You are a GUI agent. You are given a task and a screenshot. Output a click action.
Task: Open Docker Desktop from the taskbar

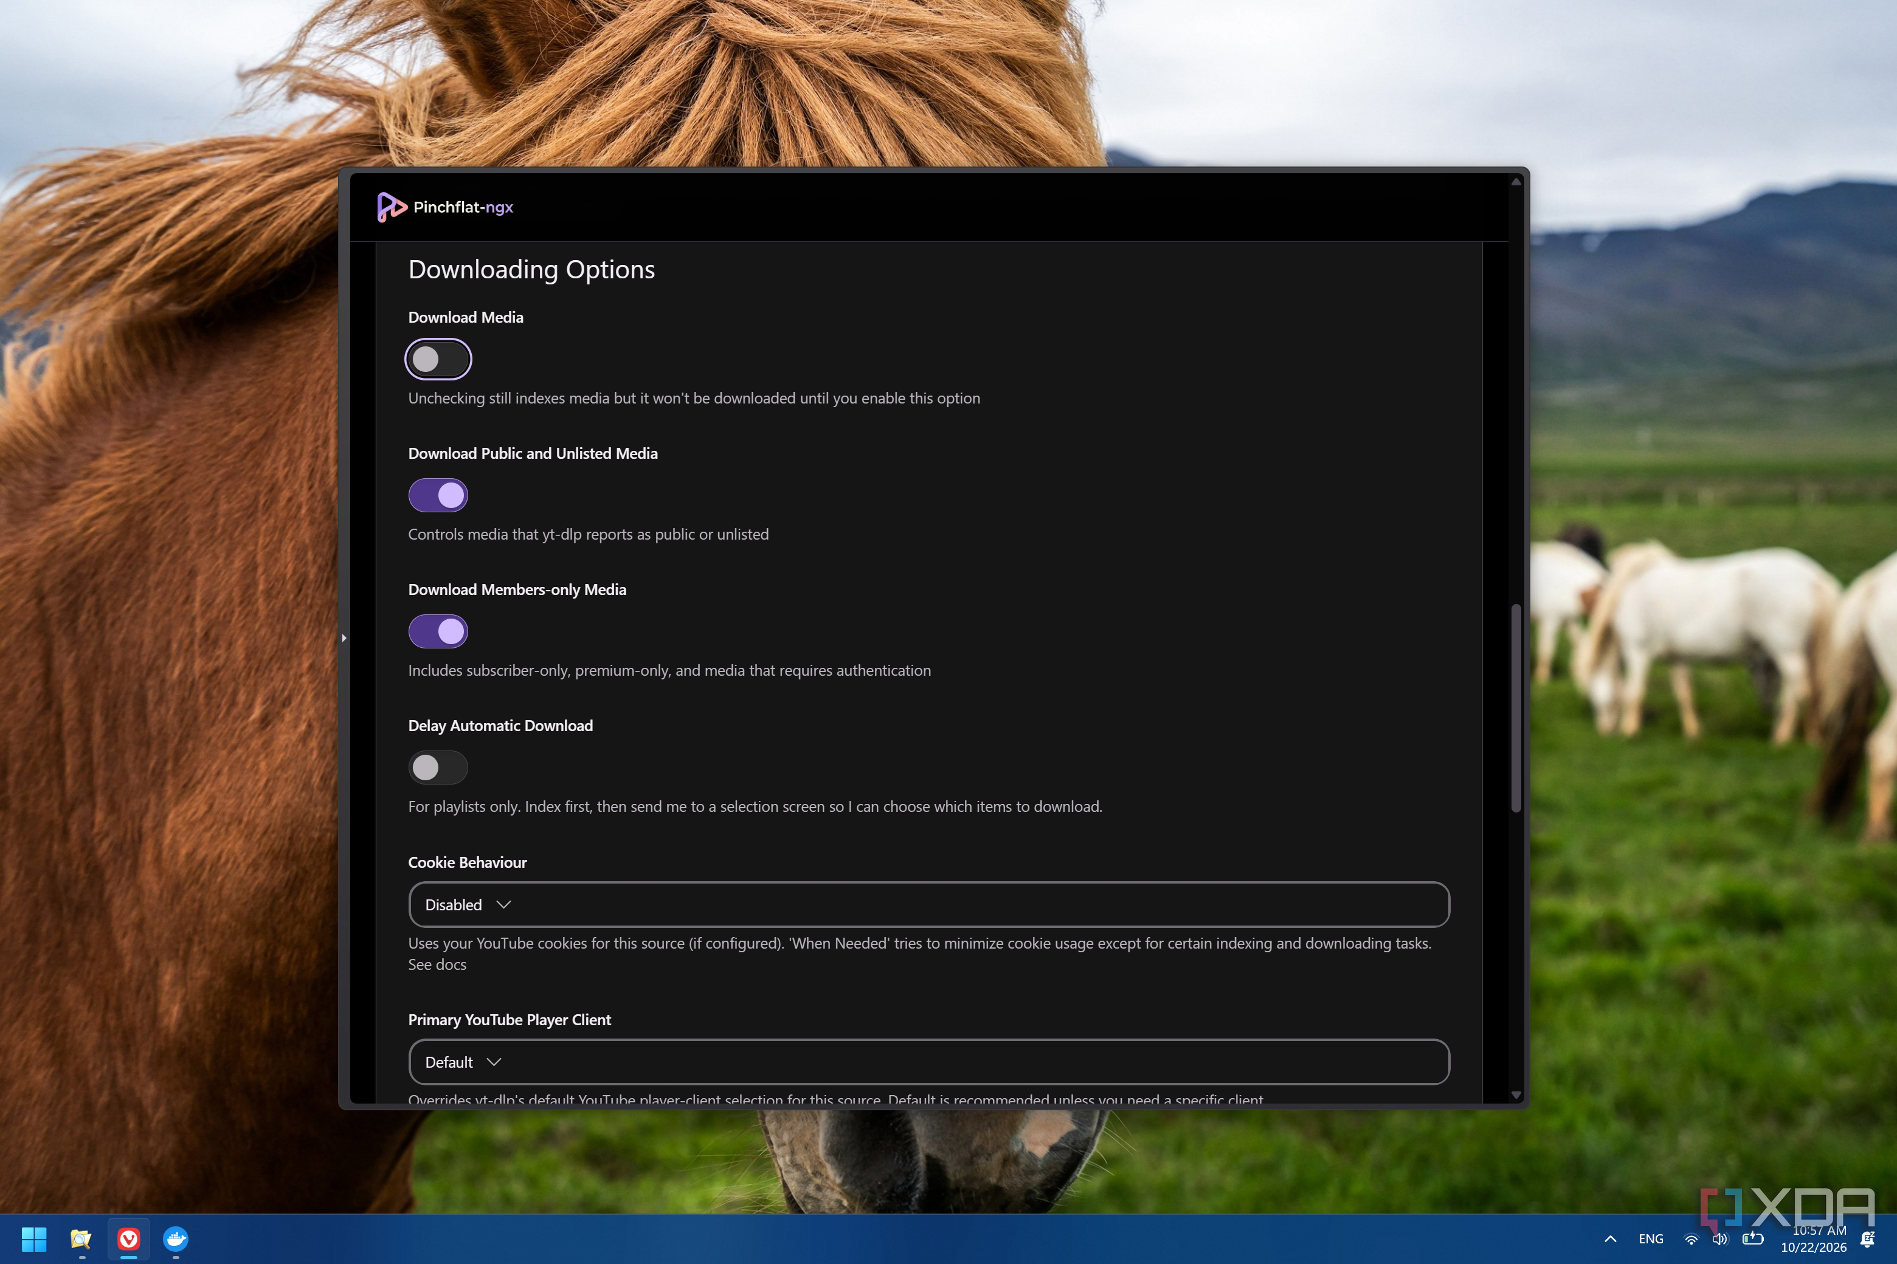[x=176, y=1239]
